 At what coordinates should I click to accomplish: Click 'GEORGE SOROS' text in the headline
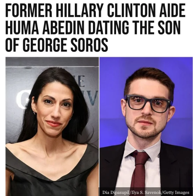coord(65,45)
